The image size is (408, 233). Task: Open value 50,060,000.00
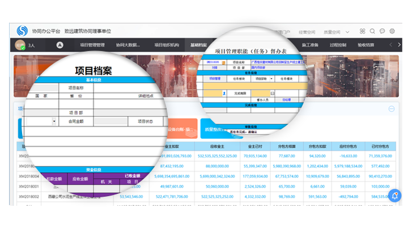[217, 187]
